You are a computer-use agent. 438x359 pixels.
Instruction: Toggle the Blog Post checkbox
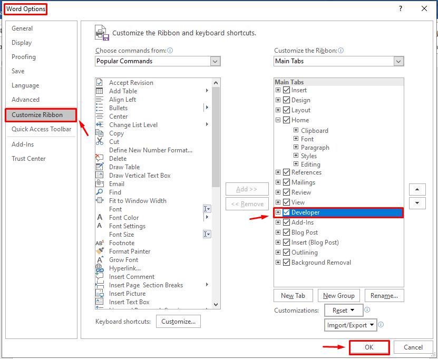286,232
